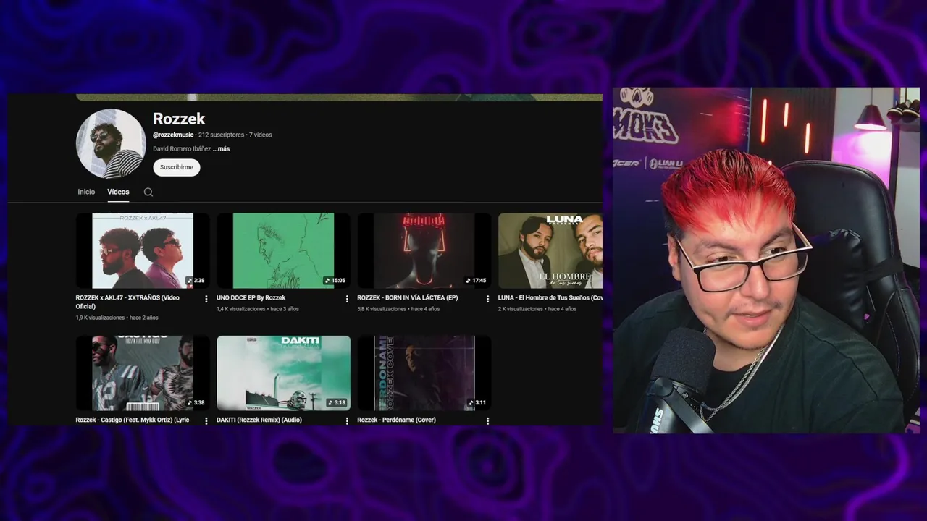Click title 'Rozzek - Perdóname (Cover)'
This screenshot has height=521, width=927.
396,420
